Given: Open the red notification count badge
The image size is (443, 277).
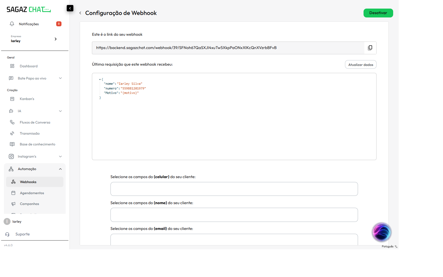Looking at the screenshot, I should point(59,24).
